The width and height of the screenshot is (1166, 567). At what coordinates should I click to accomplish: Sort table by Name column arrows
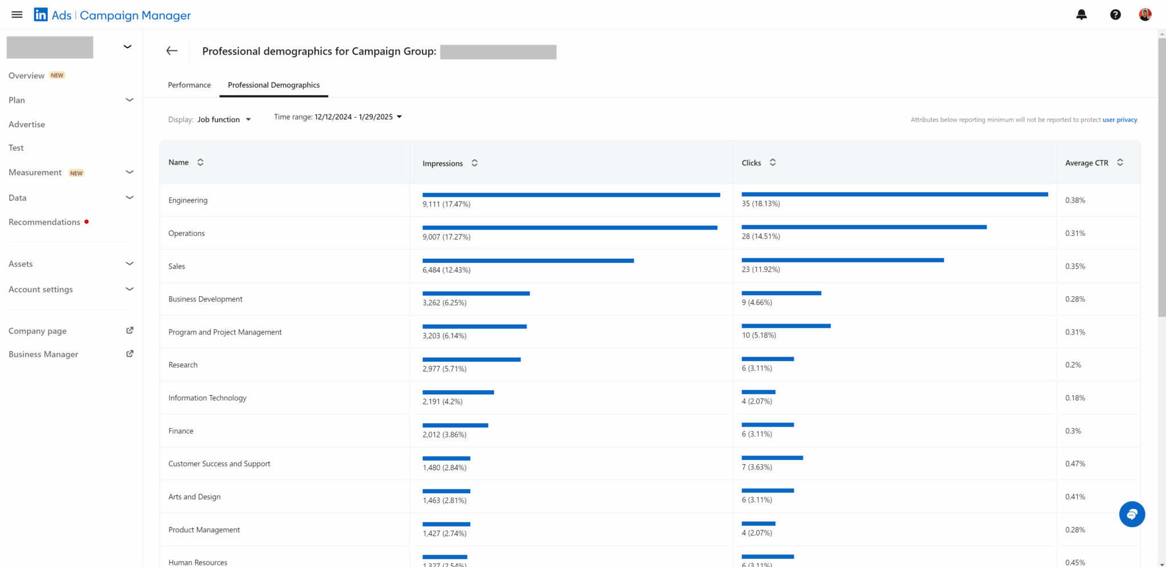200,162
